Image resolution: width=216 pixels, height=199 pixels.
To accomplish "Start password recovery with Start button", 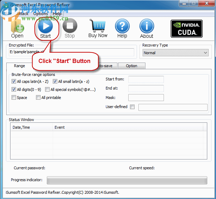I will click(45, 29).
